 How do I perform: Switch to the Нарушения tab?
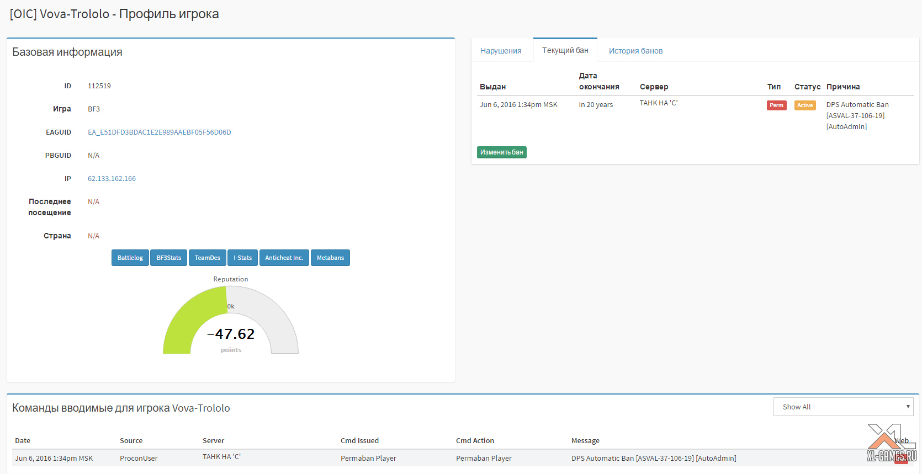point(501,51)
